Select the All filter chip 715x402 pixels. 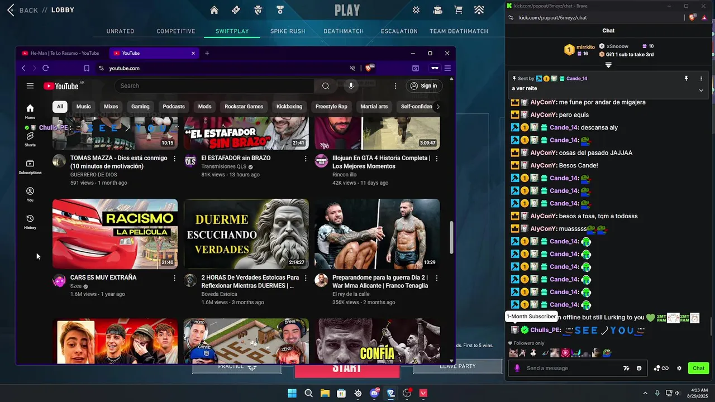tap(60, 107)
